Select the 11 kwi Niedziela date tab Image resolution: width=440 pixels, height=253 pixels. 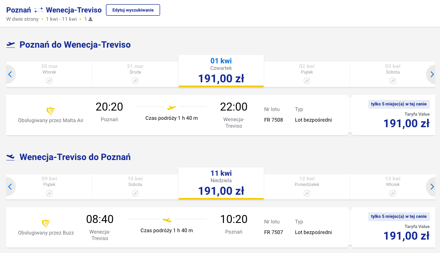coord(221,184)
